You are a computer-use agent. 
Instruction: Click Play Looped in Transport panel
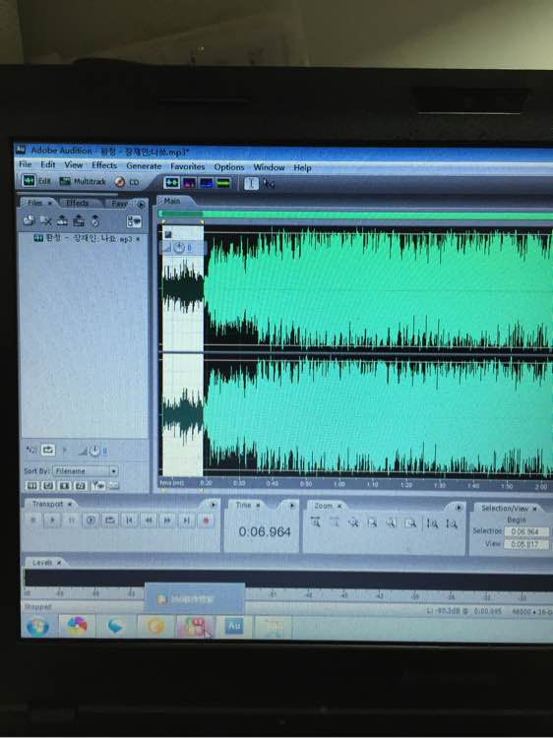tap(109, 521)
